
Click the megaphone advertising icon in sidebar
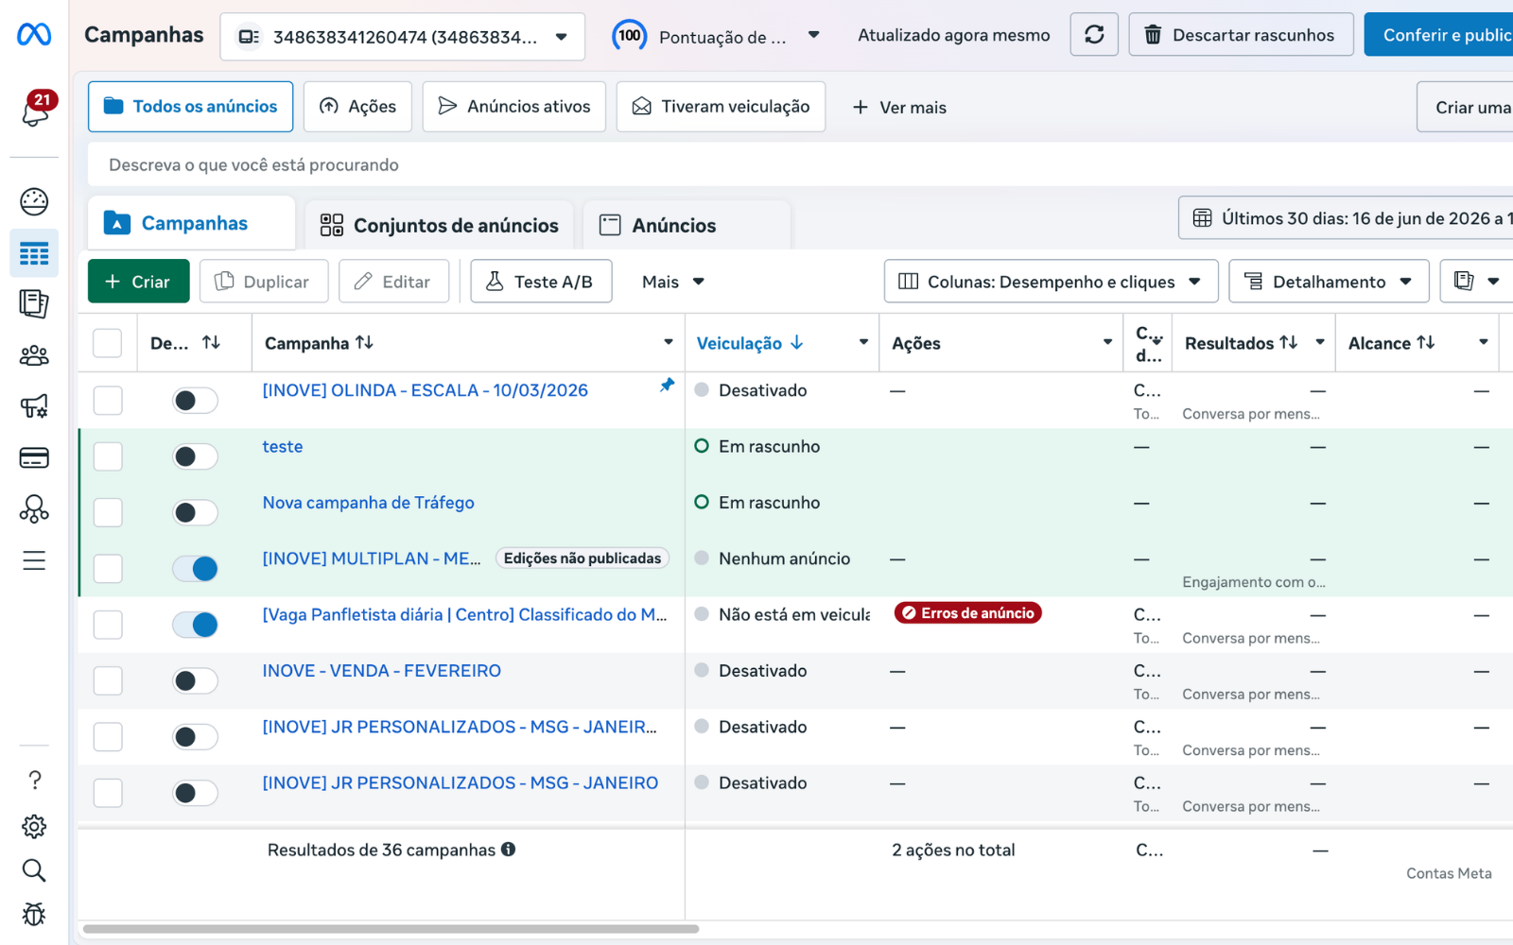click(x=34, y=406)
